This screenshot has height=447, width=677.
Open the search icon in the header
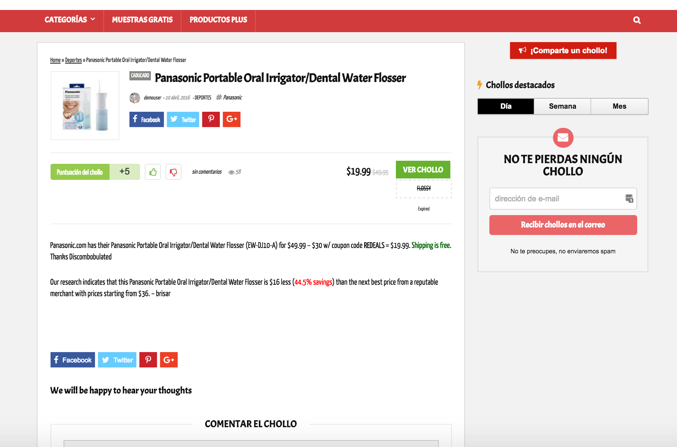coord(637,20)
